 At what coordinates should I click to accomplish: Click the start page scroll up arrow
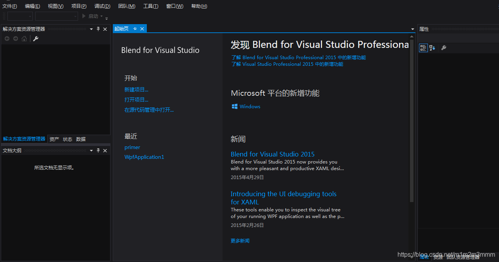(x=412, y=37)
